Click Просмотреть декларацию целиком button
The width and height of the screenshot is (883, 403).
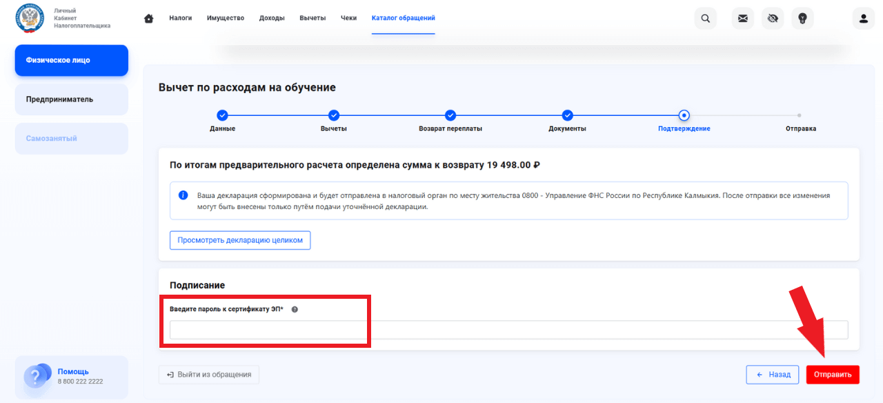[240, 240]
